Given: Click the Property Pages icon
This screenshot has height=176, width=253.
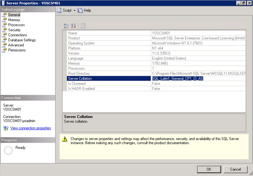Looking at the screenshot, I should point(83,26).
